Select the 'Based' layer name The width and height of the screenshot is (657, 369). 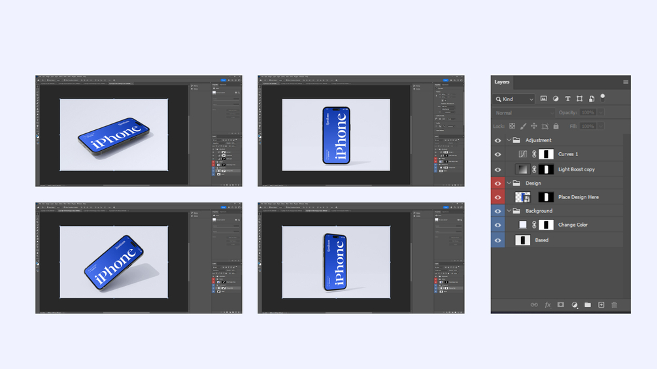(541, 240)
